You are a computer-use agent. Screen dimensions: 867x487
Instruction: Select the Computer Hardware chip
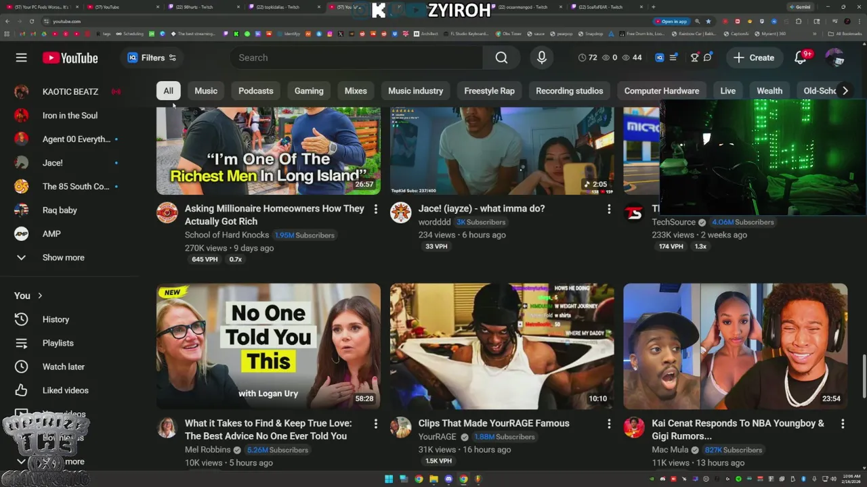[661, 91]
